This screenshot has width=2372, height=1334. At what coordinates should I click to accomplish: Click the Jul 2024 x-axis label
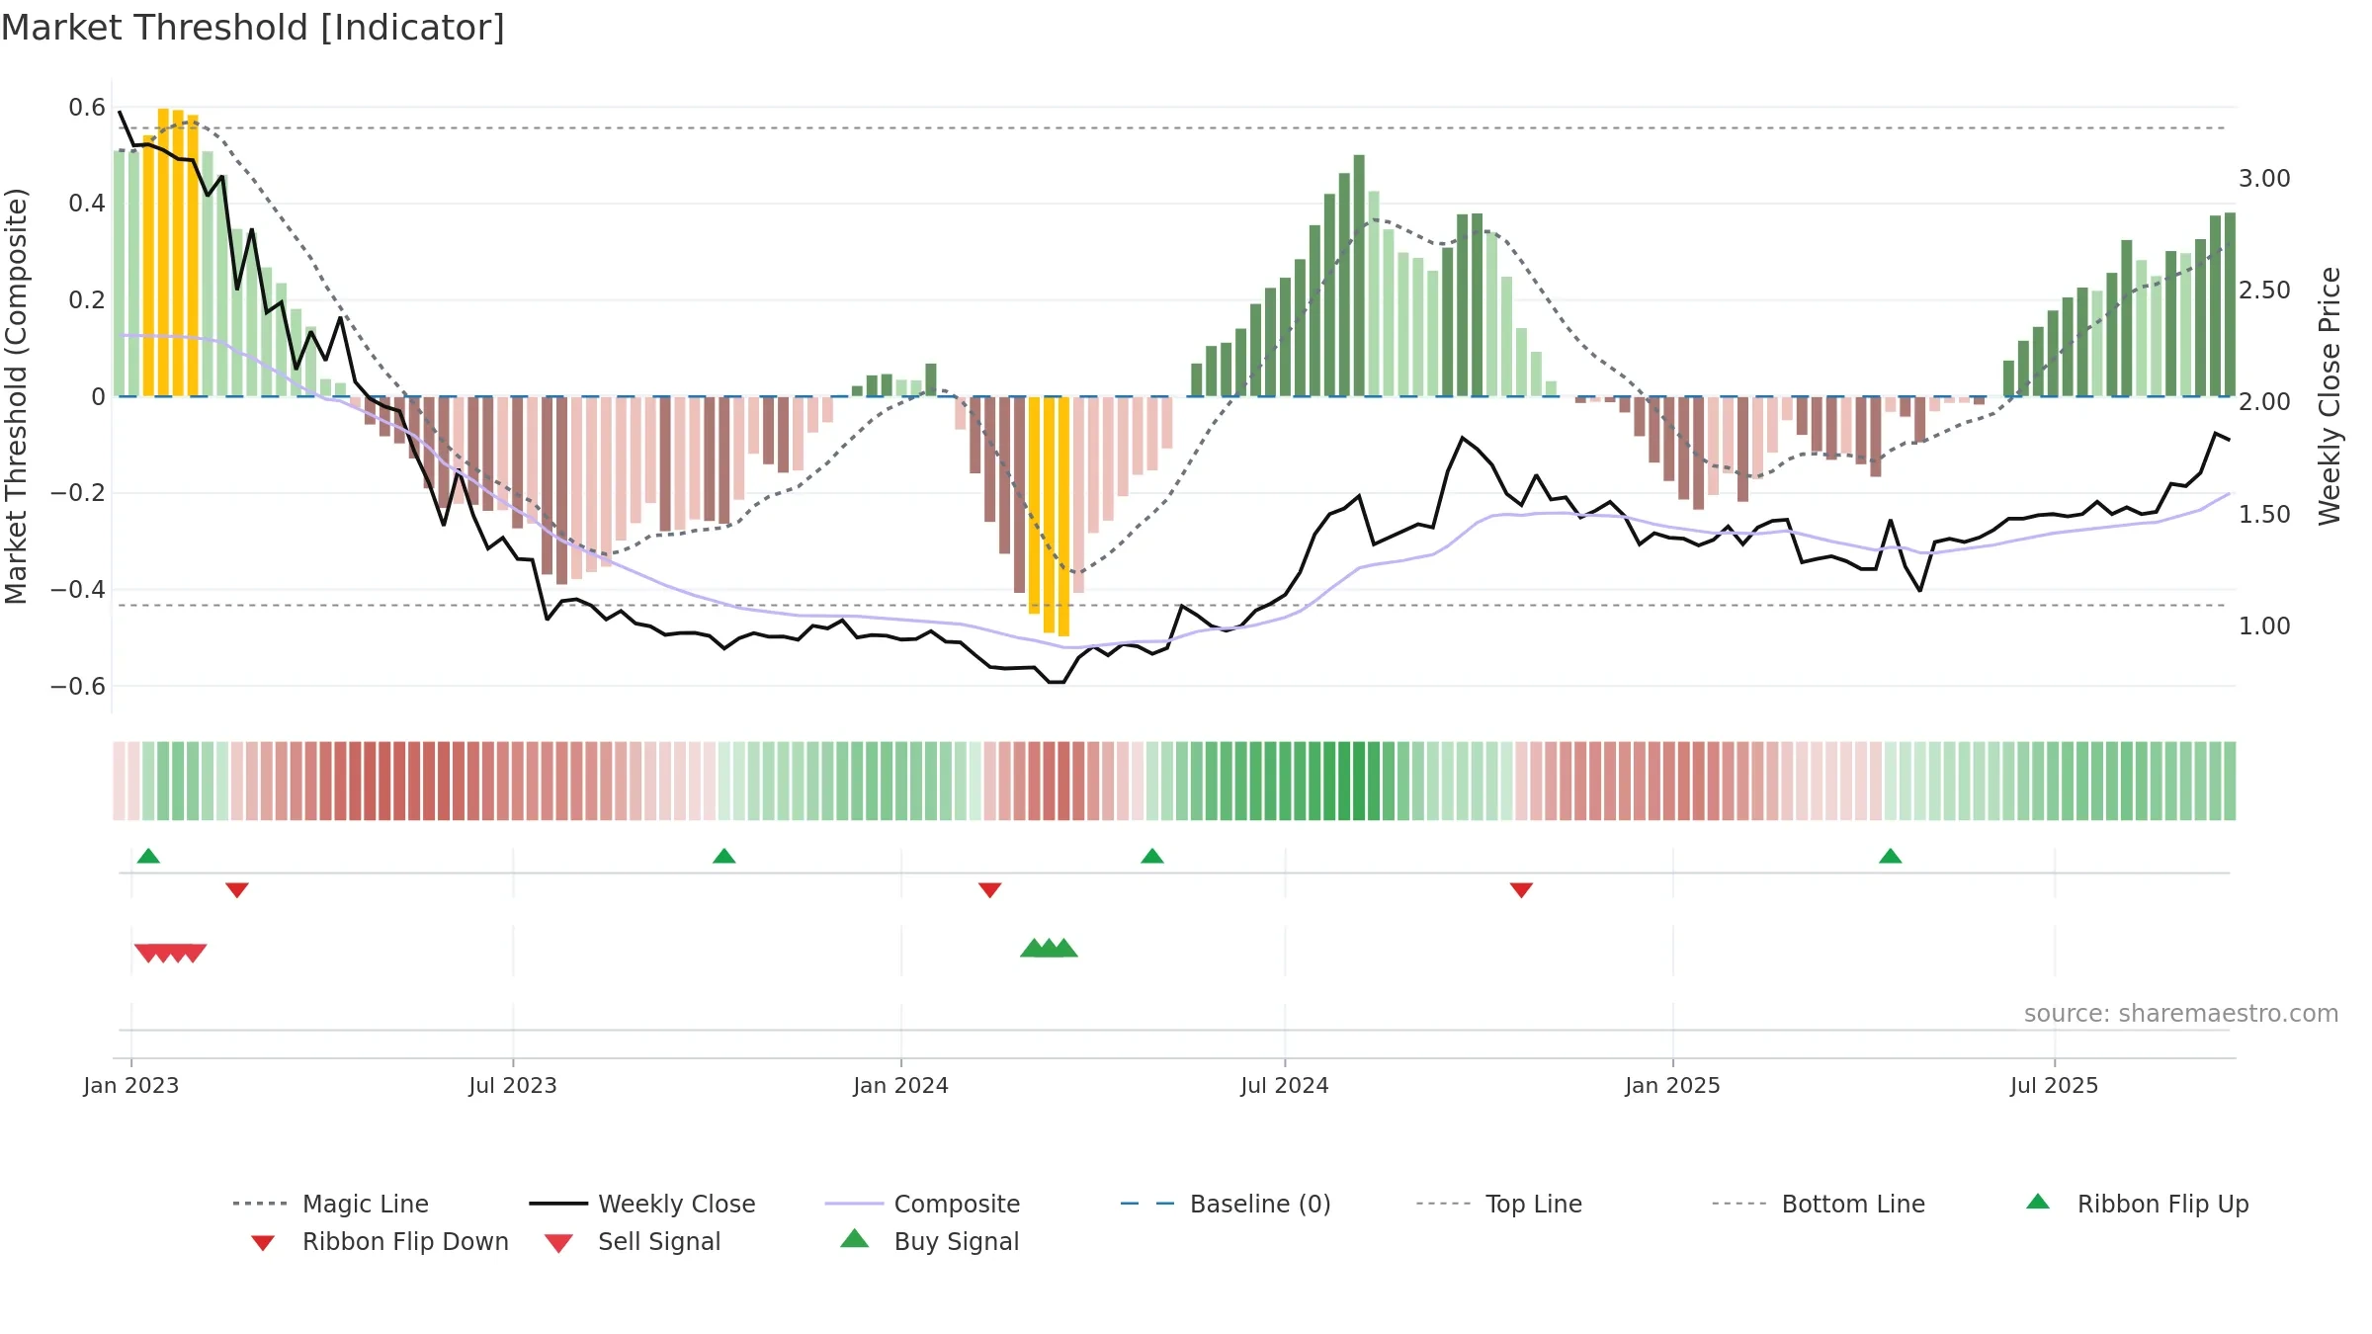click(1285, 1086)
